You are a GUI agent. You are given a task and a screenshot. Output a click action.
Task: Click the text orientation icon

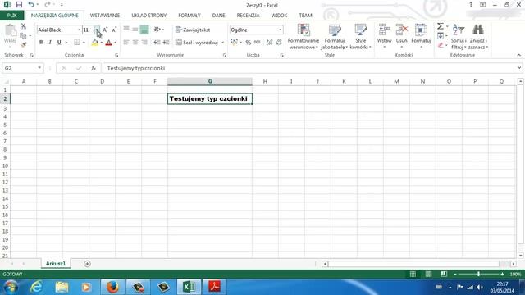tap(157, 29)
